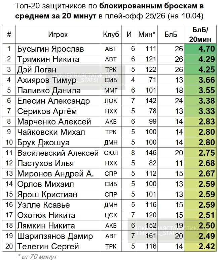This screenshot has height=261, width=219.
Task: Click the ЦСК club cell
Action: tap(111, 215)
